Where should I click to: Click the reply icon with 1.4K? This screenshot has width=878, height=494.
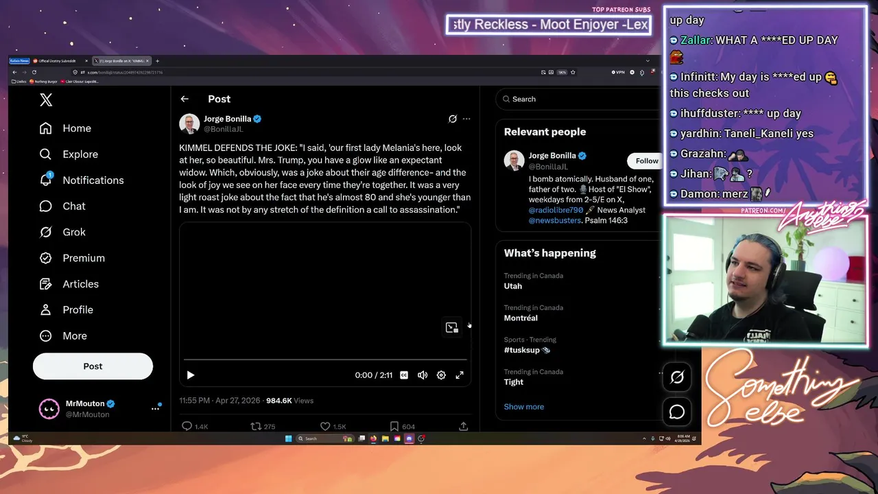187,426
